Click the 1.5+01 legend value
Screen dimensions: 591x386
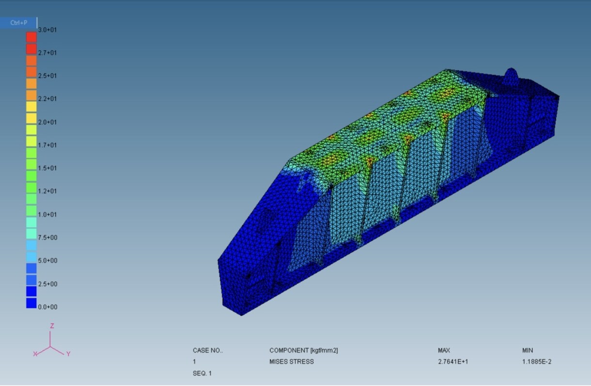coord(48,168)
